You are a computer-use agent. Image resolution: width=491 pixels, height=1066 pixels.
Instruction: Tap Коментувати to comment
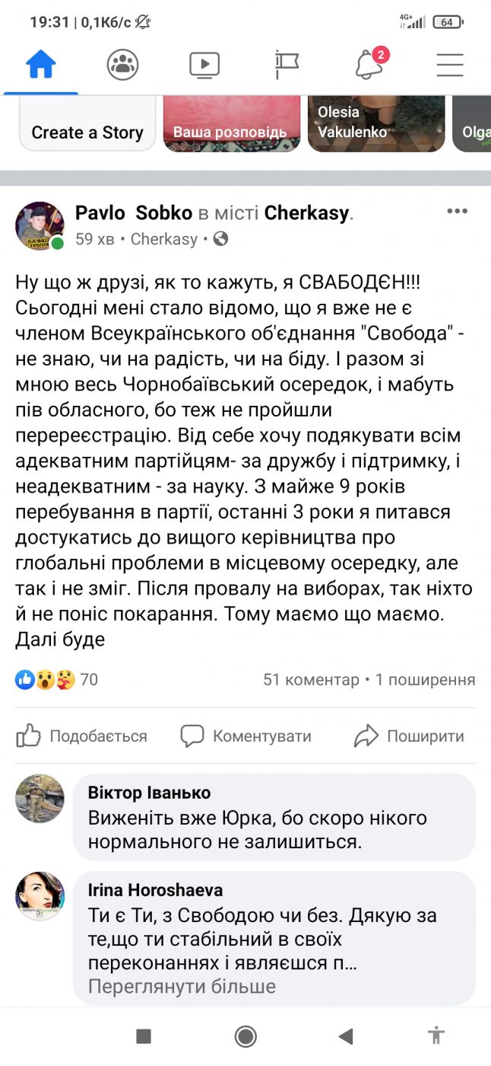point(245,736)
